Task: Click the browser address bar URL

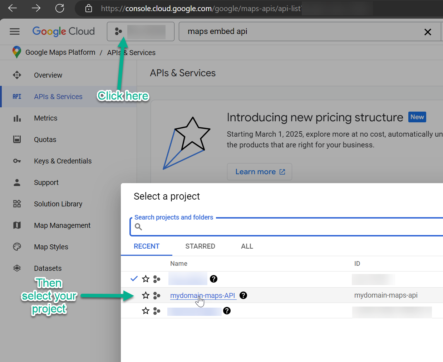Action: tap(201, 8)
